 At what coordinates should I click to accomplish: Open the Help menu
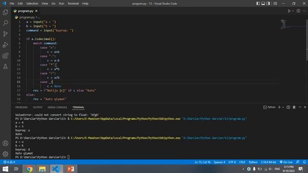[x=85, y=3]
